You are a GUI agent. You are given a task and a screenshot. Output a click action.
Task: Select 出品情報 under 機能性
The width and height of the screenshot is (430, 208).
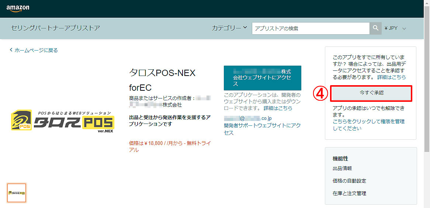coord(342,168)
